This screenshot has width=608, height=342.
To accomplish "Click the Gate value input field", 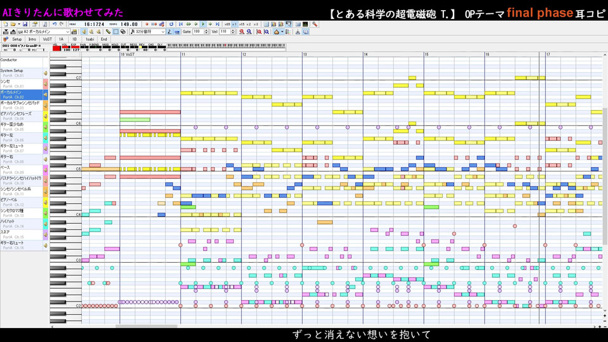I will pyautogui.click(x=198, y=32).
